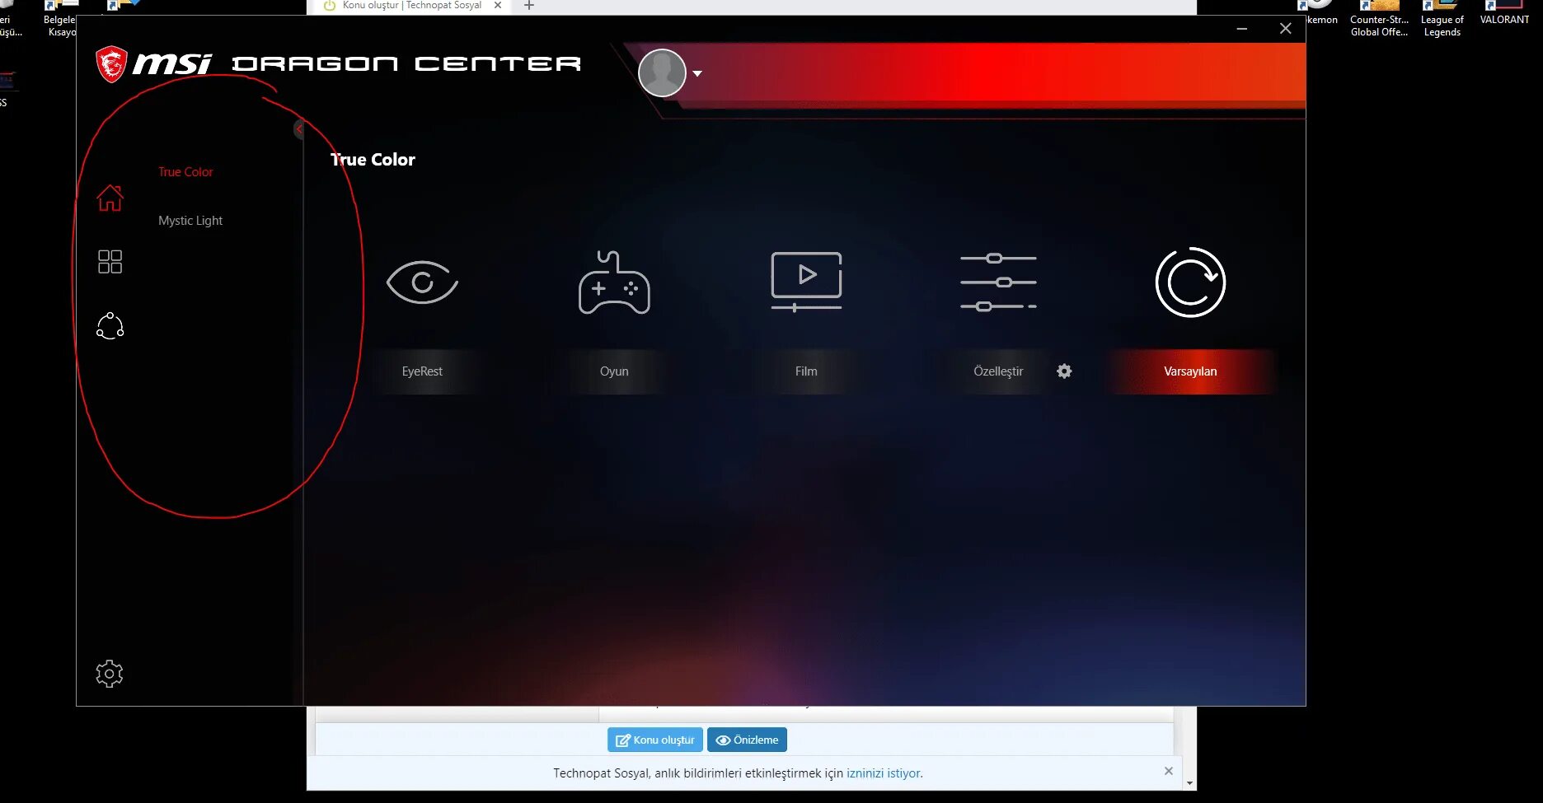Open a new browser tab

point(529,6)
